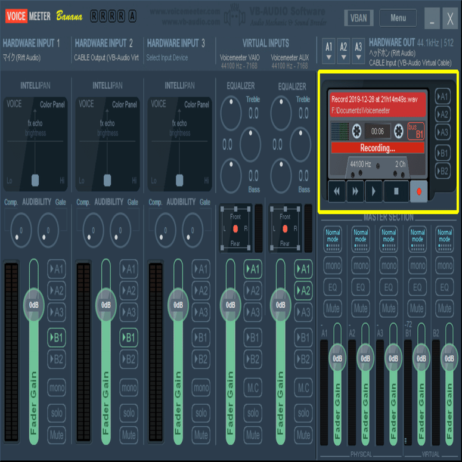Image resolution: width=462 pixels, height=462 pixels.
Task: Click the red record button
Action: [x=418, y=191]
